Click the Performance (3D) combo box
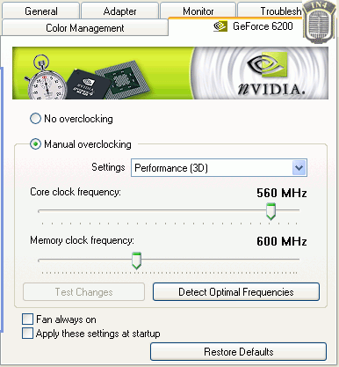The image size is (339, 367). coord(219,168)
